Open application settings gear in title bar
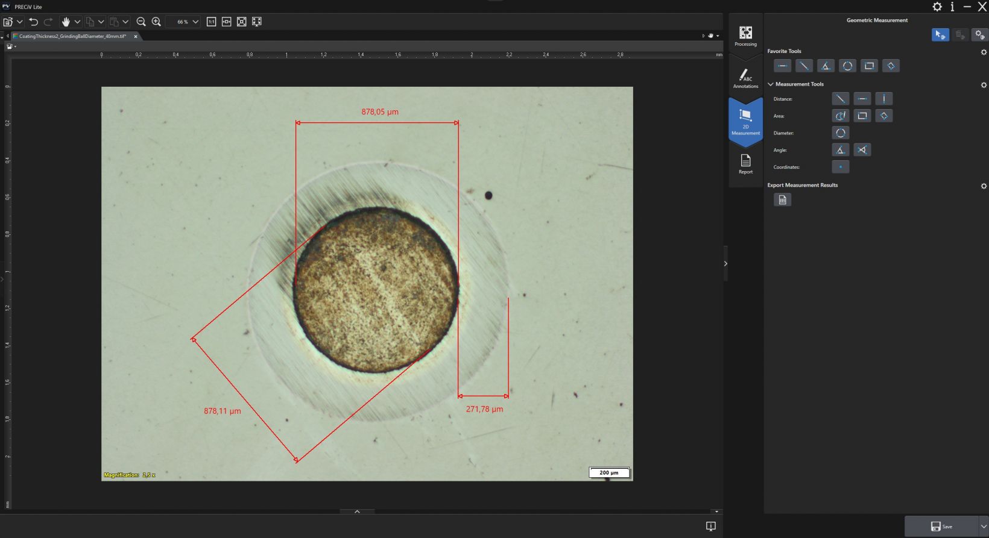Viewport: 989px width, 538px height. 937,7
